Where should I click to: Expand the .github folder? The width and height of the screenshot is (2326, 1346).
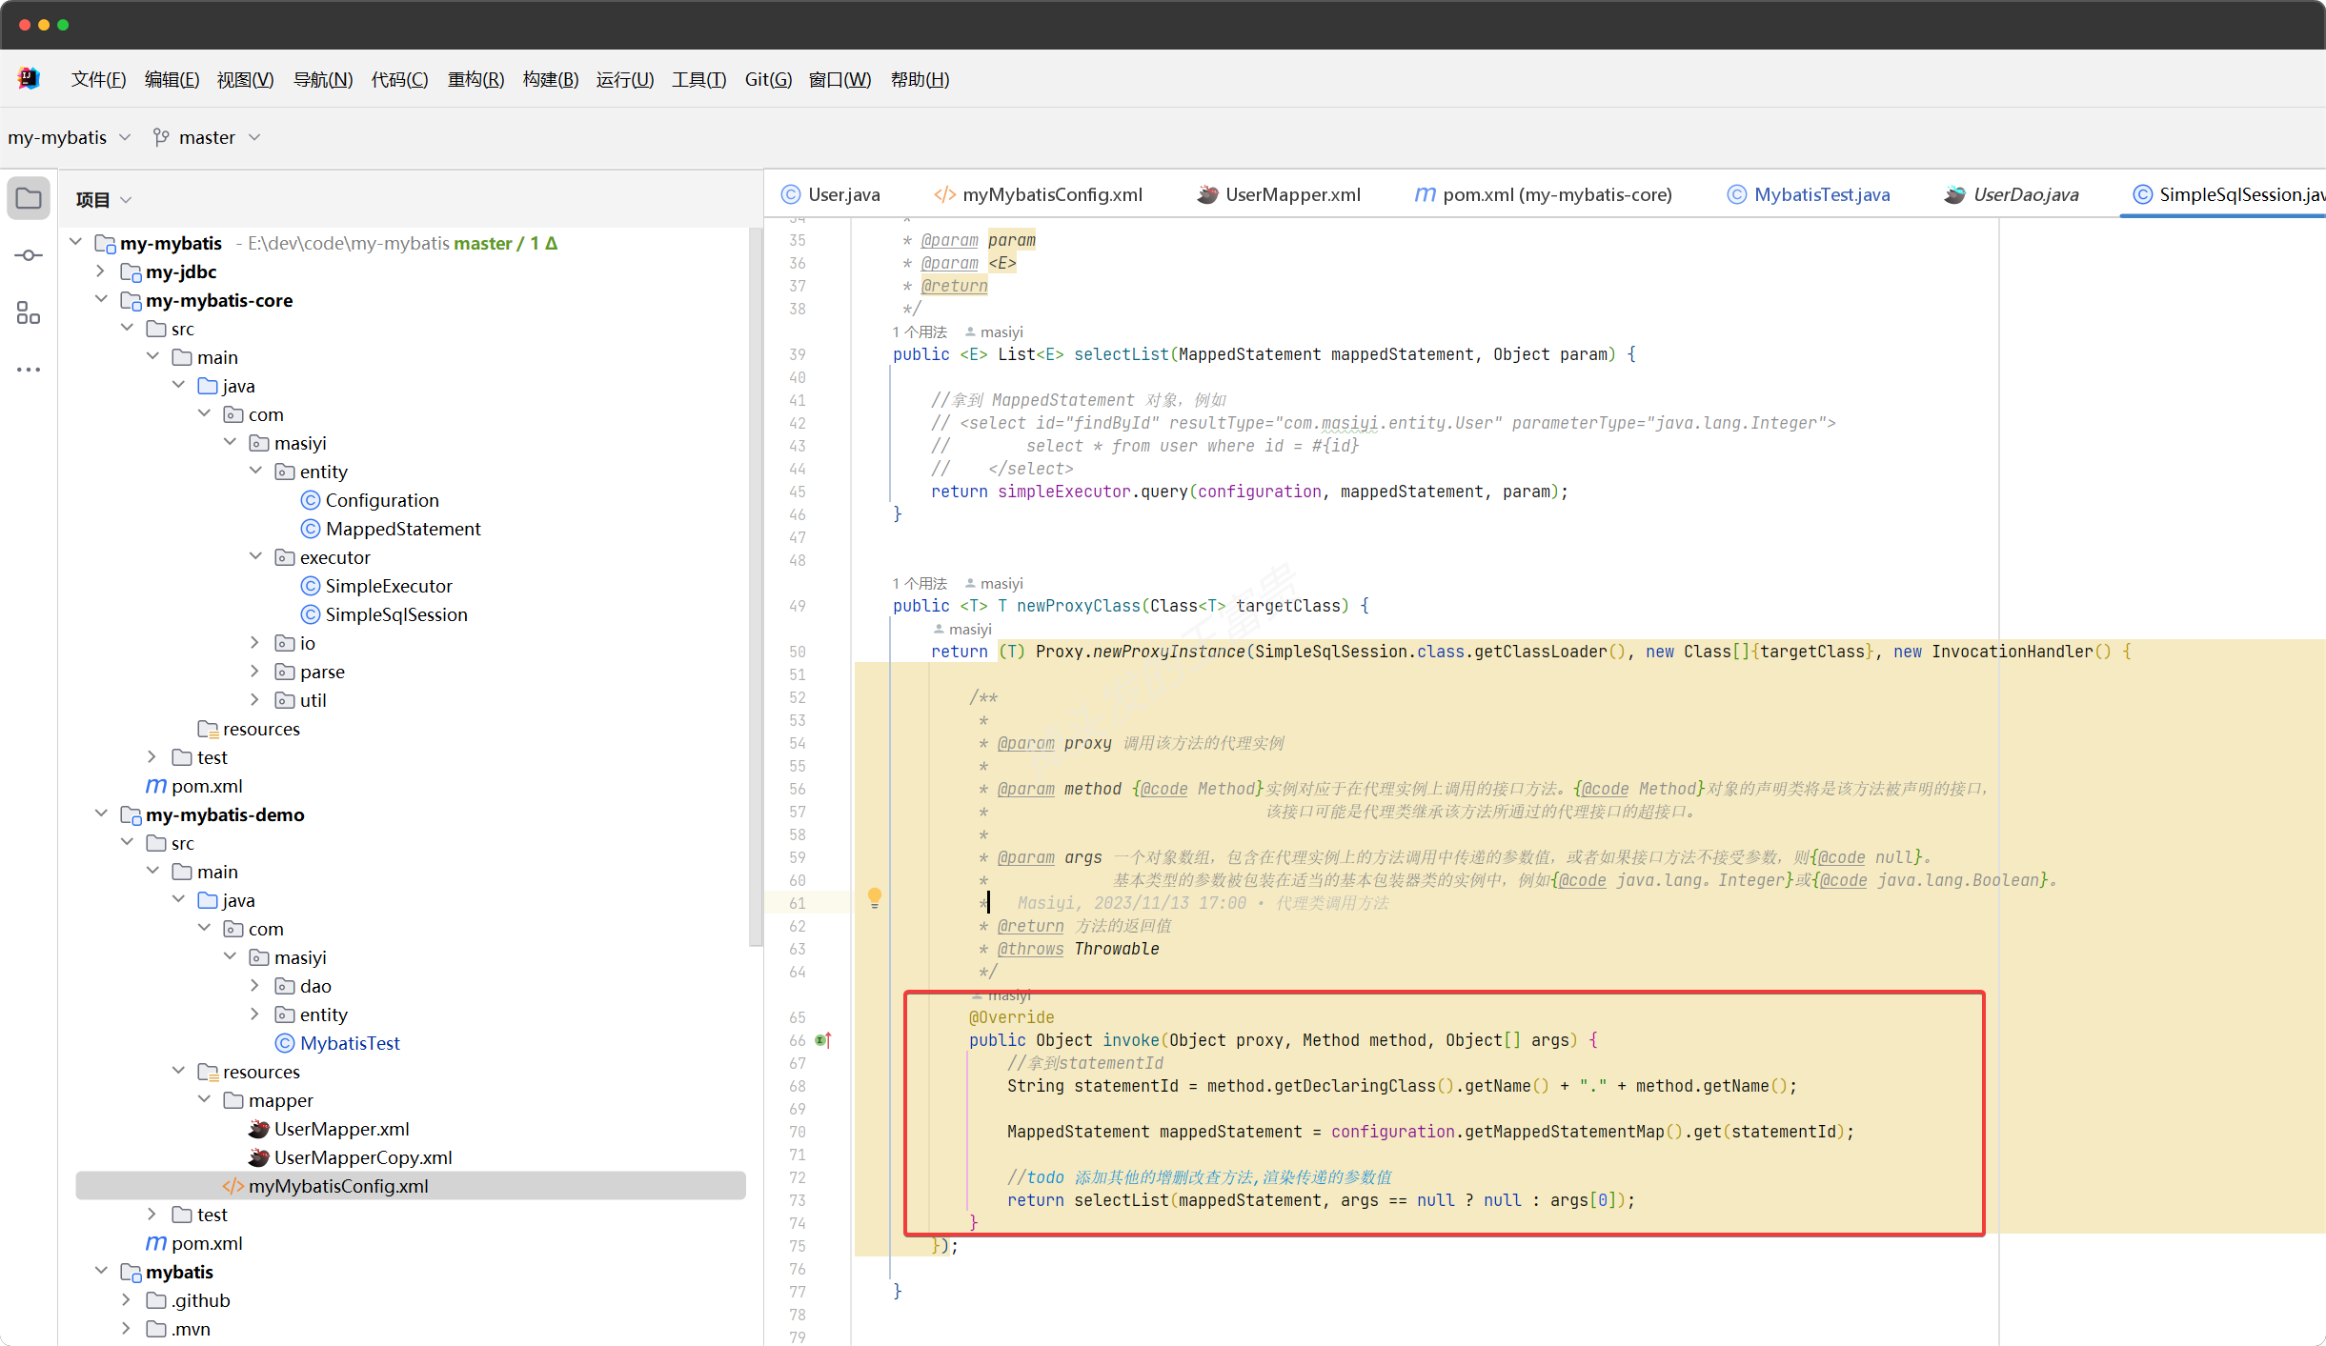(x=126, y=1299)
